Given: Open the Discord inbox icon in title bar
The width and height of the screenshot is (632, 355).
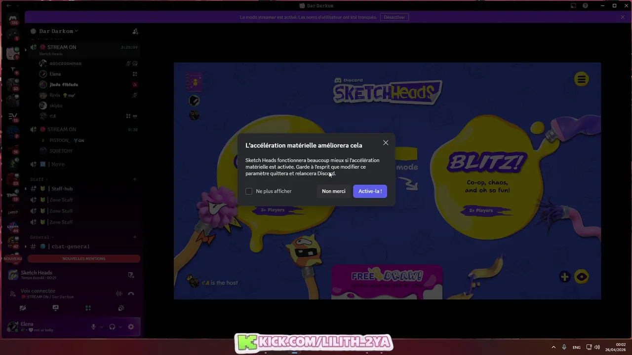Looking at the screenshot, I should point(573,6).
